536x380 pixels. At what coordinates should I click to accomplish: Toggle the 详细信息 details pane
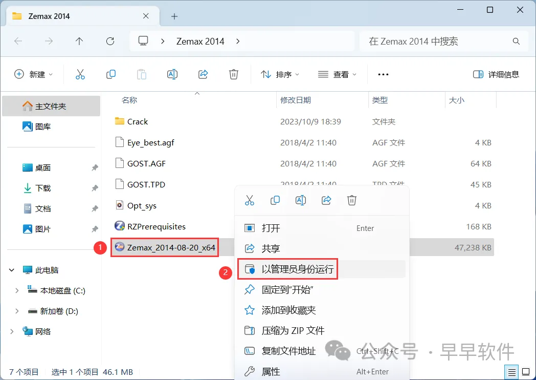pos(496,74)
